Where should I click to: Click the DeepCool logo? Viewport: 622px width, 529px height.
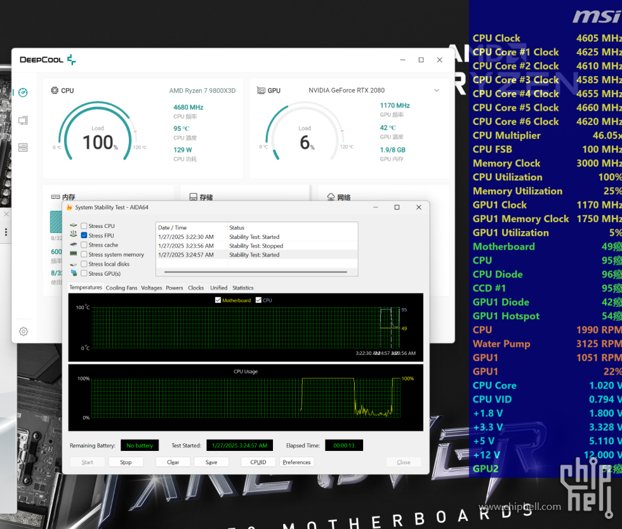point(48,60)
